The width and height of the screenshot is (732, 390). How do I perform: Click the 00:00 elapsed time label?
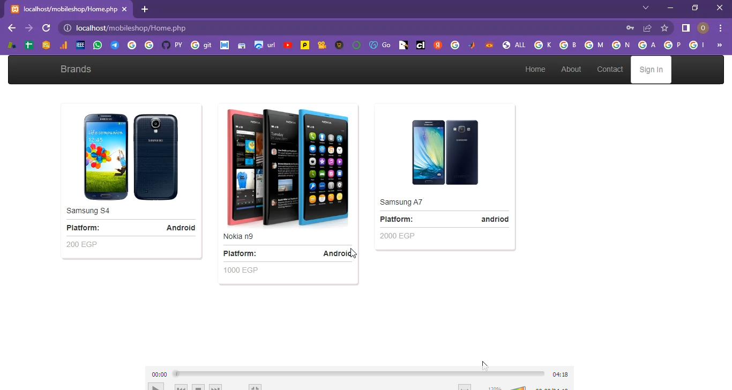(159, 374)
